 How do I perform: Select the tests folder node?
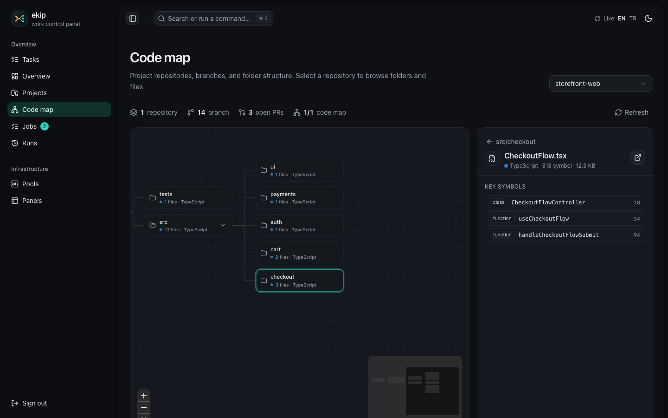(x=188, y=198)
